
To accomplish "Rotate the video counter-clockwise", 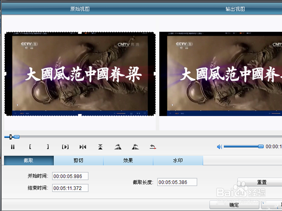I will 135,147.
